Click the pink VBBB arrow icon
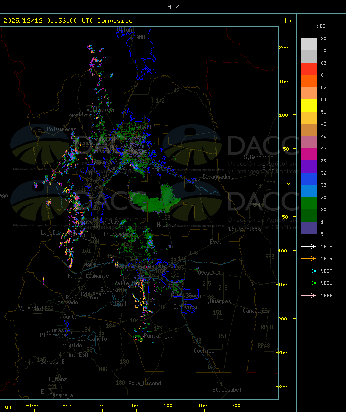This screenshot has height=412, width=346. pos(309,296)
